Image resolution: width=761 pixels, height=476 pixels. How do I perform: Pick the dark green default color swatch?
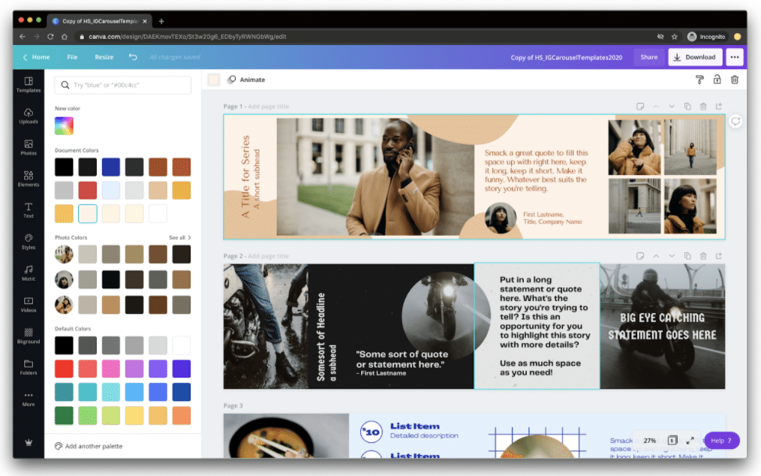(x=64, y=415)
